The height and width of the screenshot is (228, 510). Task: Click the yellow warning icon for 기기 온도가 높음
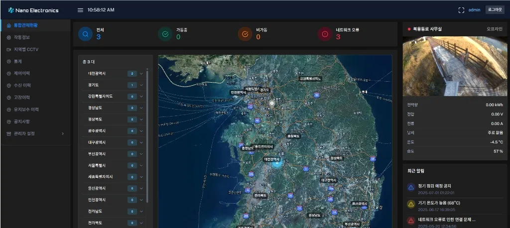click(x=411, y=204)
